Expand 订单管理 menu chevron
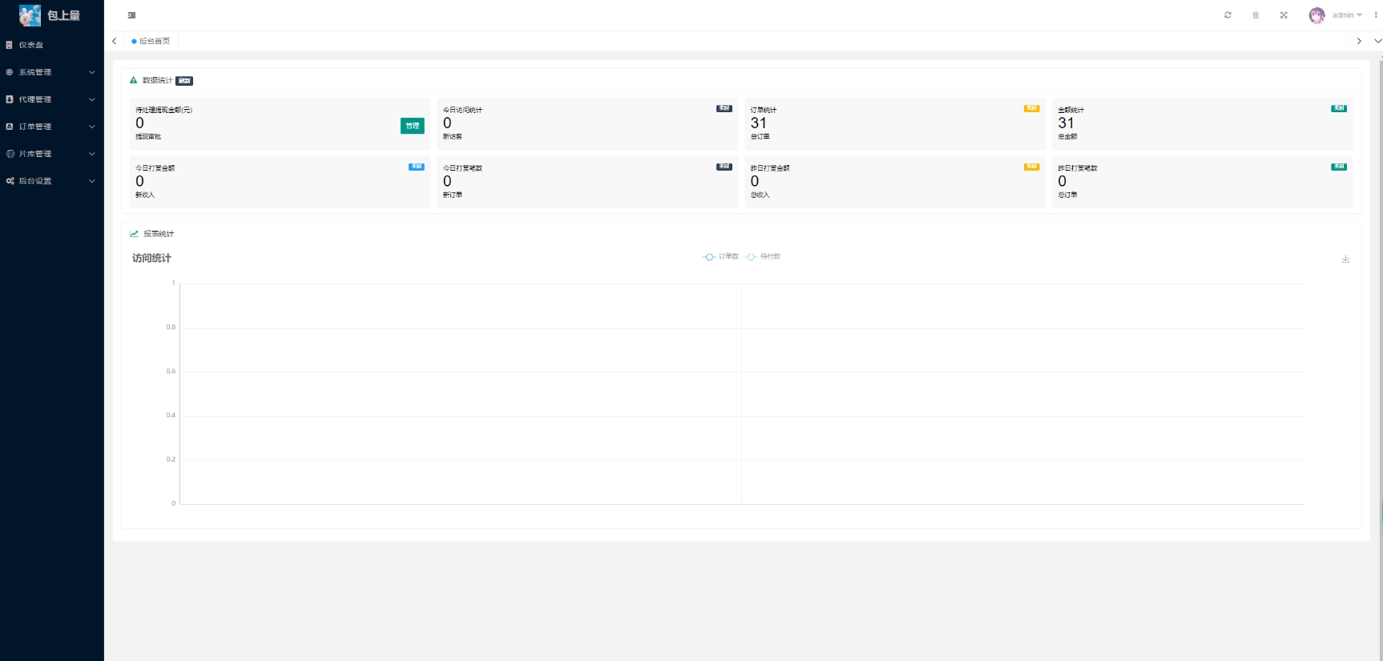 tap(91, 127)
